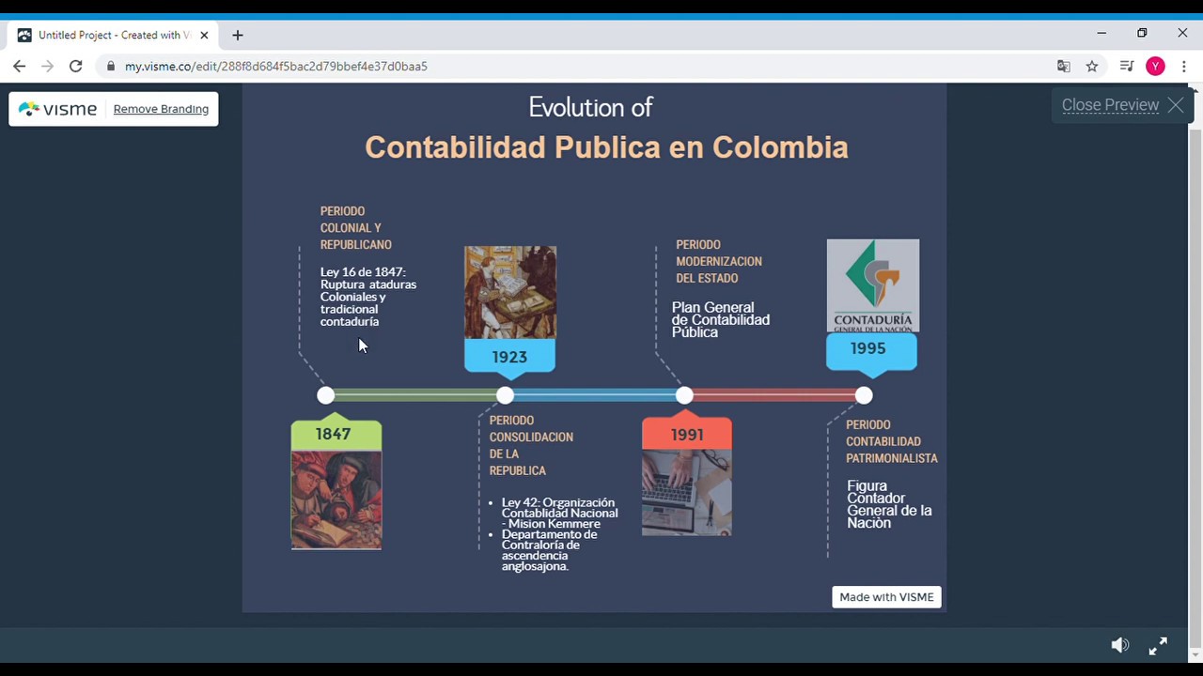Select the 1991 year label
The height and width of the screenshot is (676, 1203).
687,435
